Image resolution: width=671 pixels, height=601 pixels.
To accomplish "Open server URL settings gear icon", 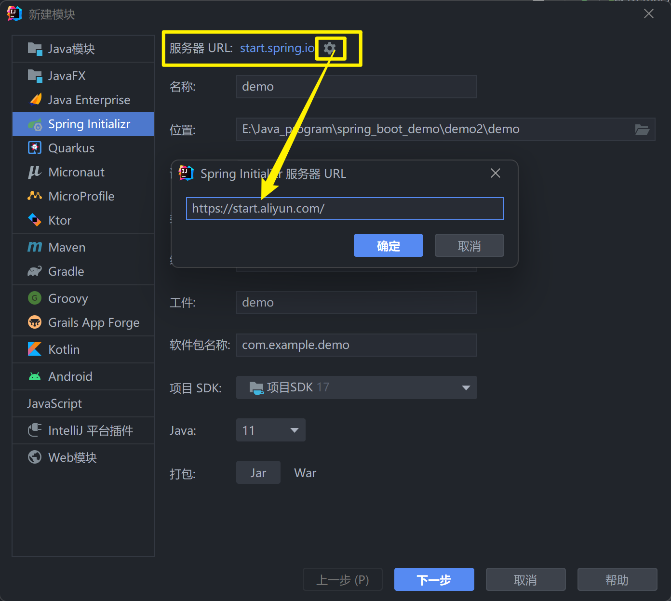I will 330,48.
